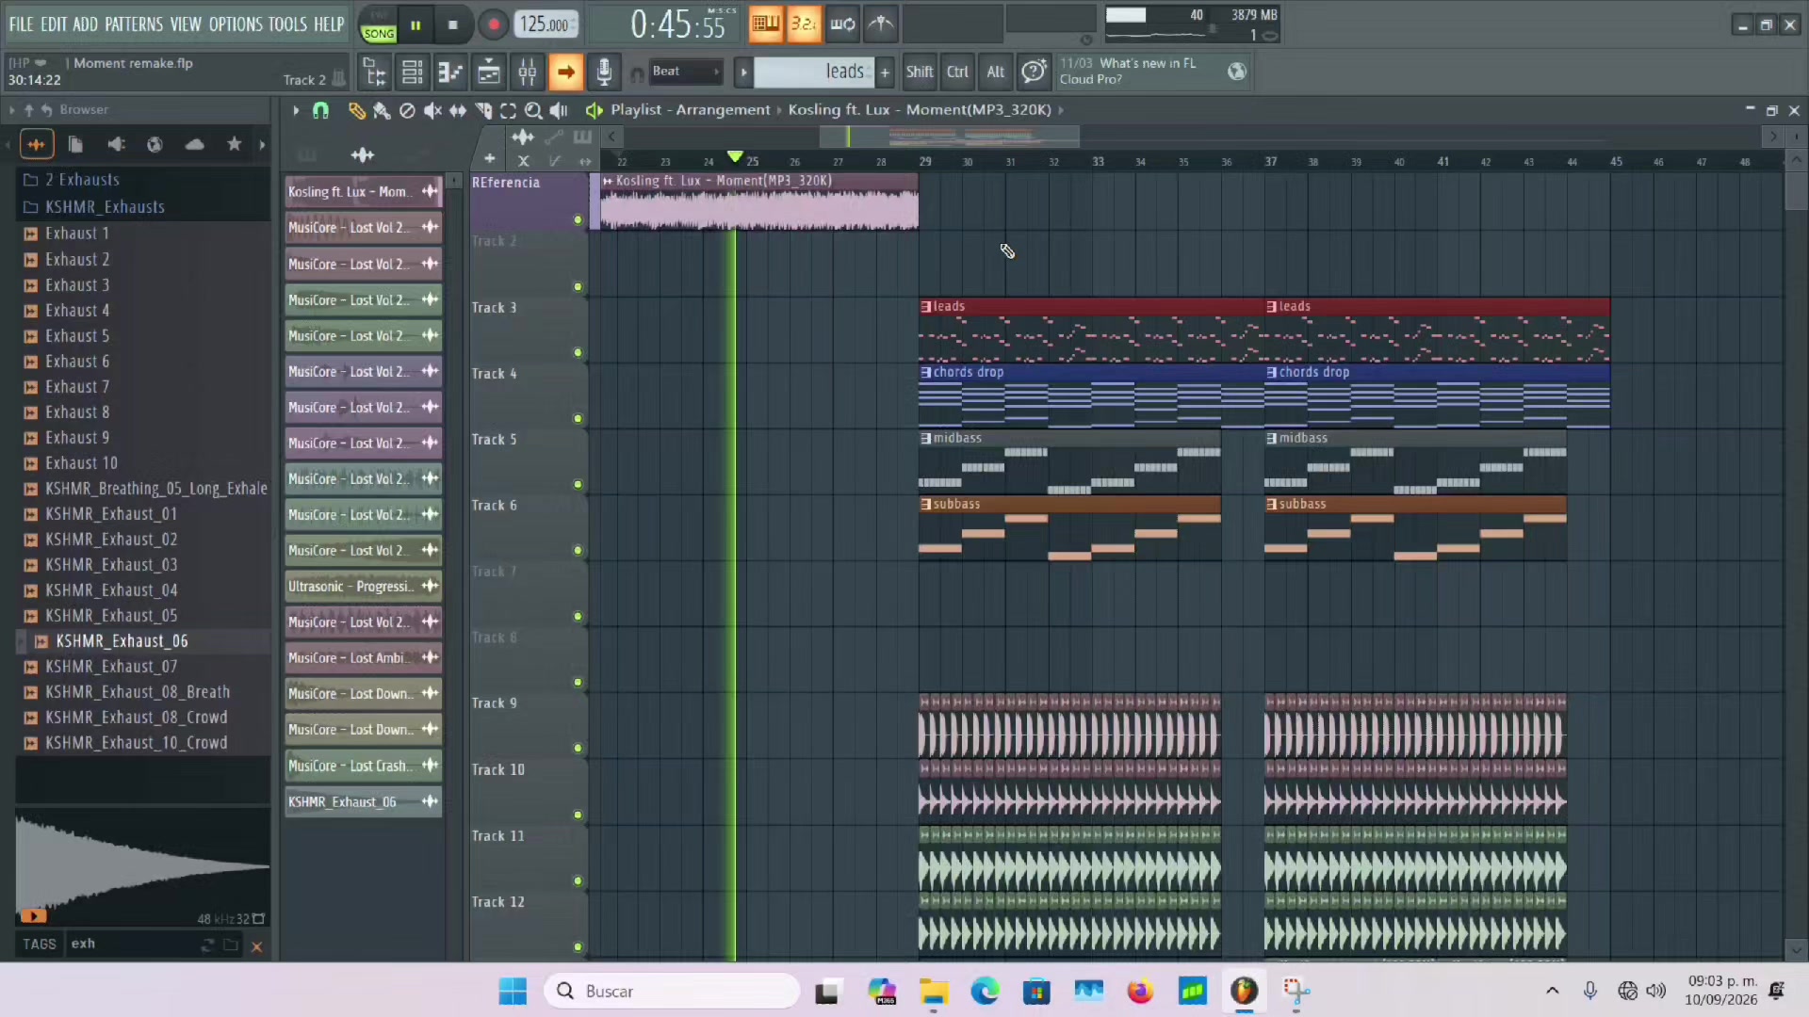Open the FILE menu
The image size is (1809, 1017).
pyautogui.click(x=21, y=24)
